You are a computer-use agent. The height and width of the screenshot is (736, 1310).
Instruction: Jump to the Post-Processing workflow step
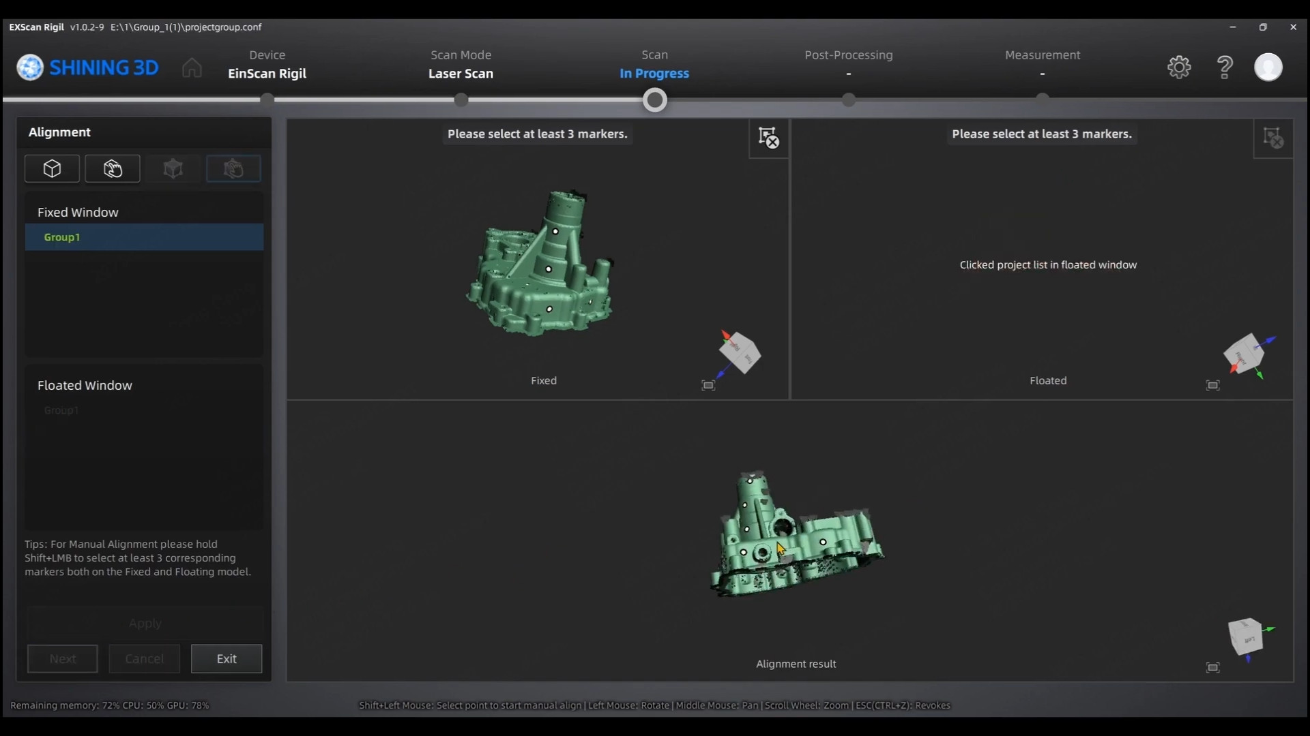[x=848, y=64]
